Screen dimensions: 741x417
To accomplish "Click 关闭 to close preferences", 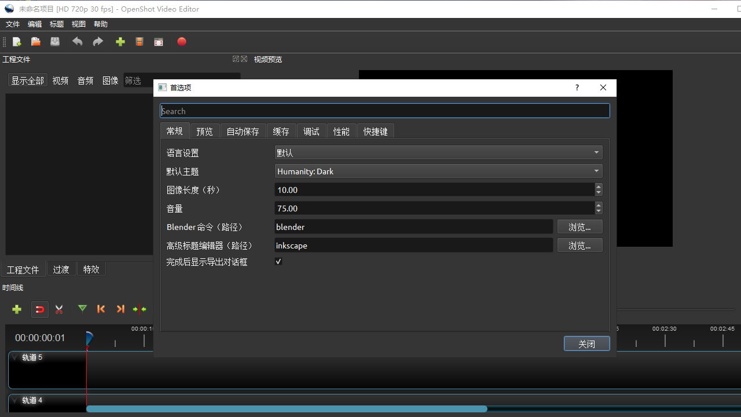I will [x=586, y=343].
